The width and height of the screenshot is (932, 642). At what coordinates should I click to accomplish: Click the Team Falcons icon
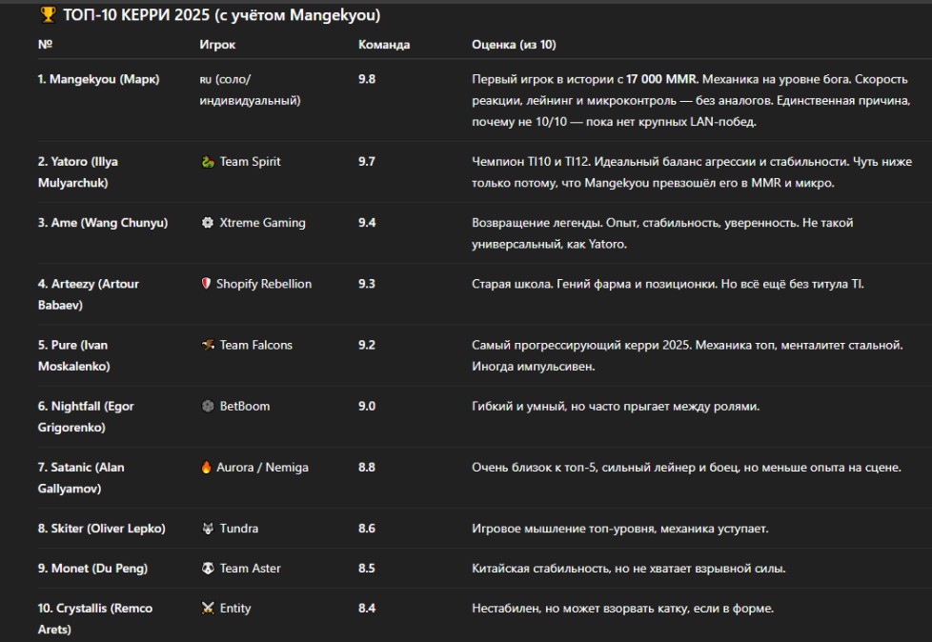pos(208,345)
